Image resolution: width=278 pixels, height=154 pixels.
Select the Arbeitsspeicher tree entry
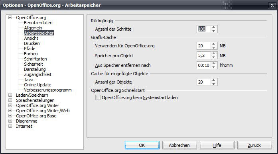pyautogui.click(x=39, y=33)
